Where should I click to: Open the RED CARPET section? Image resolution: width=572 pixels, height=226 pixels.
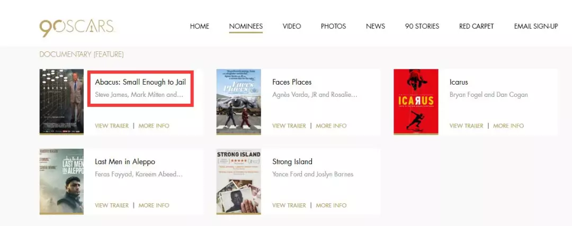tap(477, 26)
